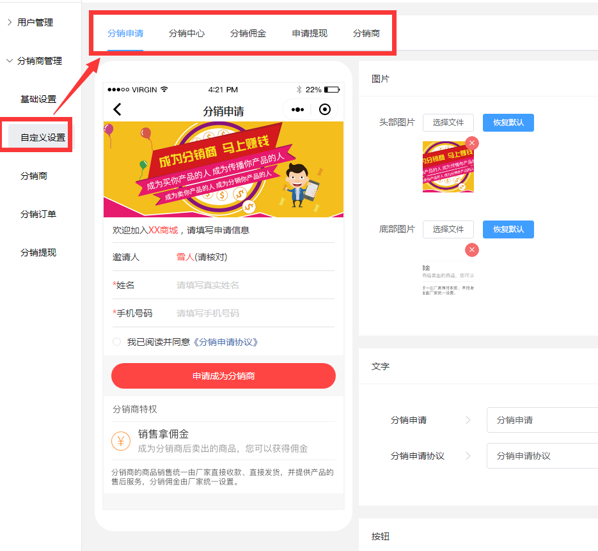Open the three-dot menu in phone preview
This screenshot has width=598, height=551.
pos(297,110)
